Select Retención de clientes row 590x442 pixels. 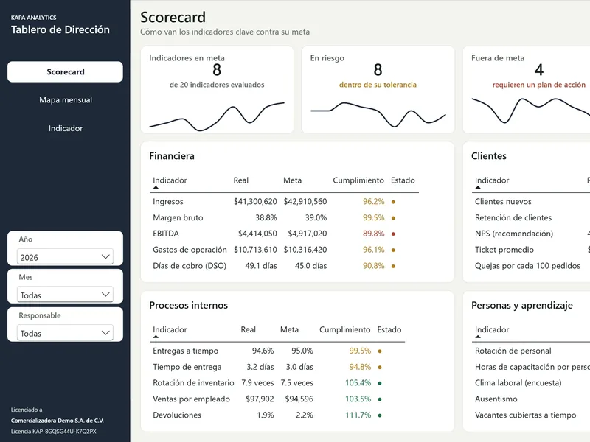pos(513,217)
